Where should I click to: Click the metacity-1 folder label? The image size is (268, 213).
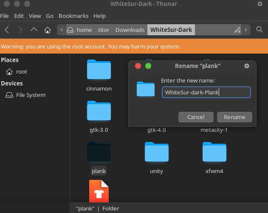point(214,130)
